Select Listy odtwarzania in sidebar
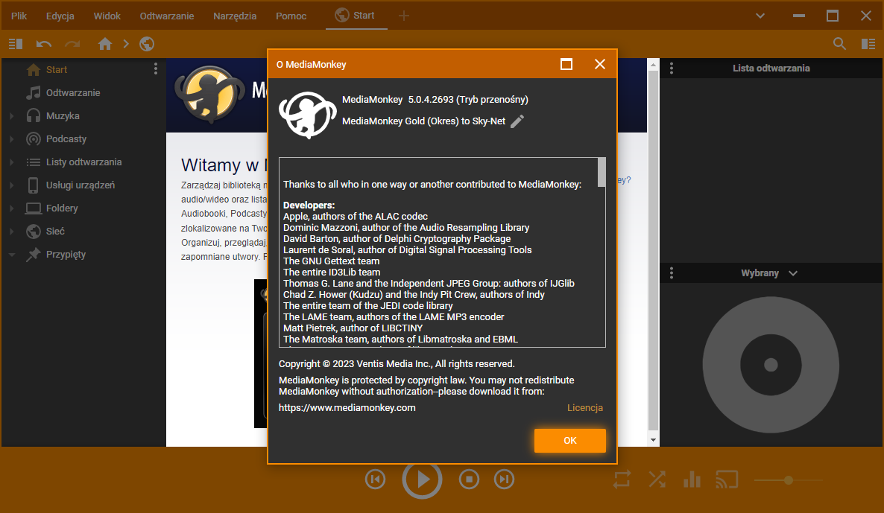 (x=84, y=162)
